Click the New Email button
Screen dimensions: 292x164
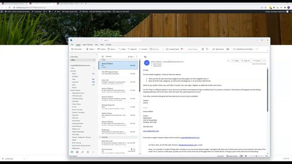tap(76, 49)
